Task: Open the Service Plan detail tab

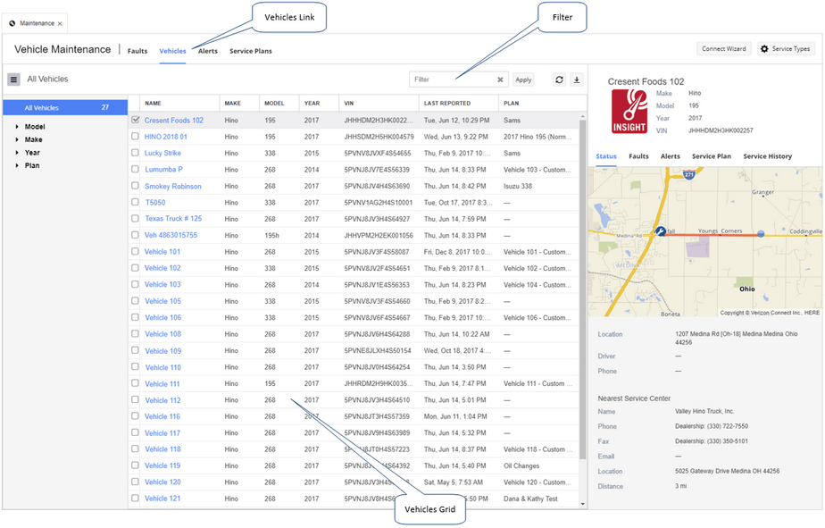Action: pyautogui.click(x=712, y=156)
